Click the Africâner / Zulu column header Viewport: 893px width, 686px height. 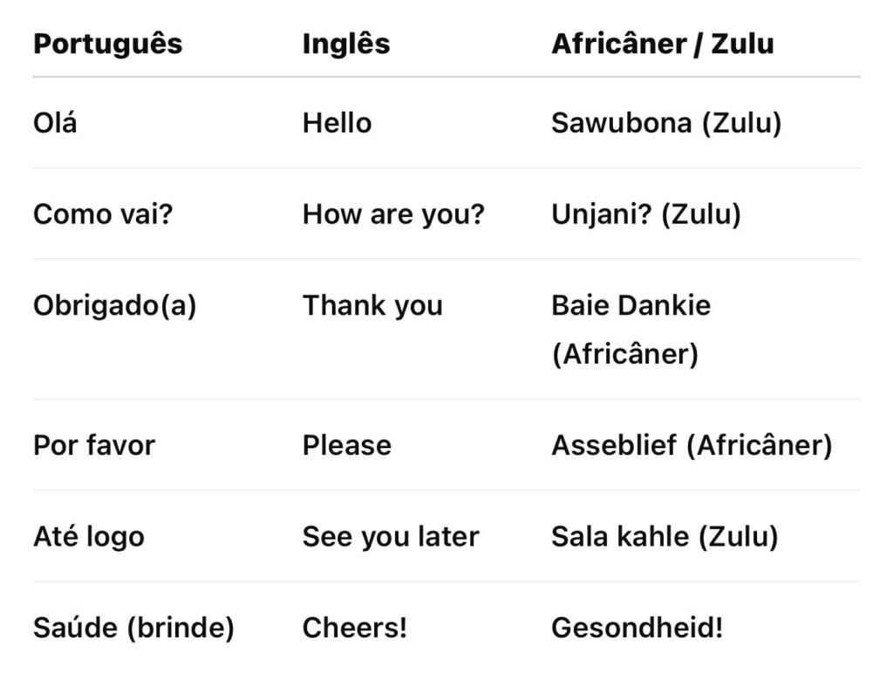pos(662,44)
